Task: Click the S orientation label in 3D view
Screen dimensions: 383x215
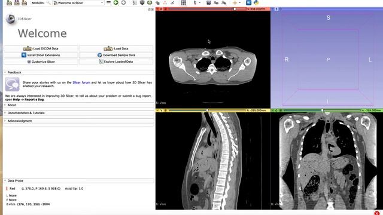Action: pyautogui.click(x=329, y=18)
